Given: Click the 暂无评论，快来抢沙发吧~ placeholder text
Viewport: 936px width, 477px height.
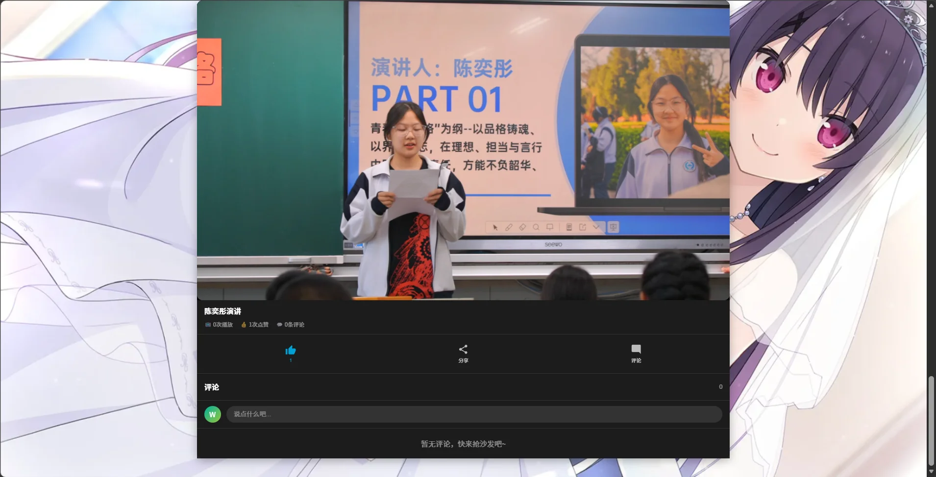Looking at the screenshot, I should 463,444.
